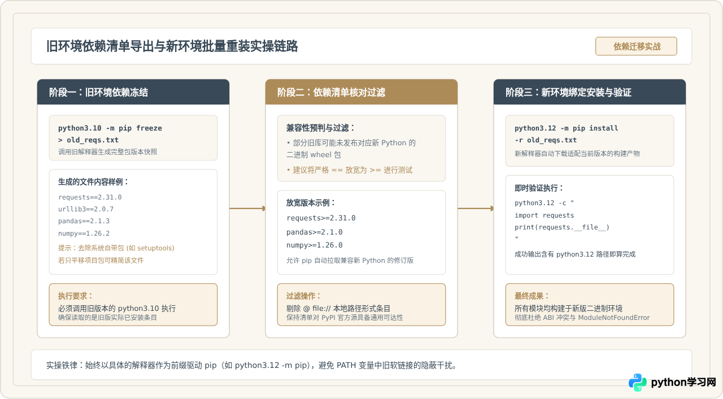Click 允许 pip 自动拉取兼容新 Python 的修订版
The height and width of the screenshot is (399, 723).
350,261
